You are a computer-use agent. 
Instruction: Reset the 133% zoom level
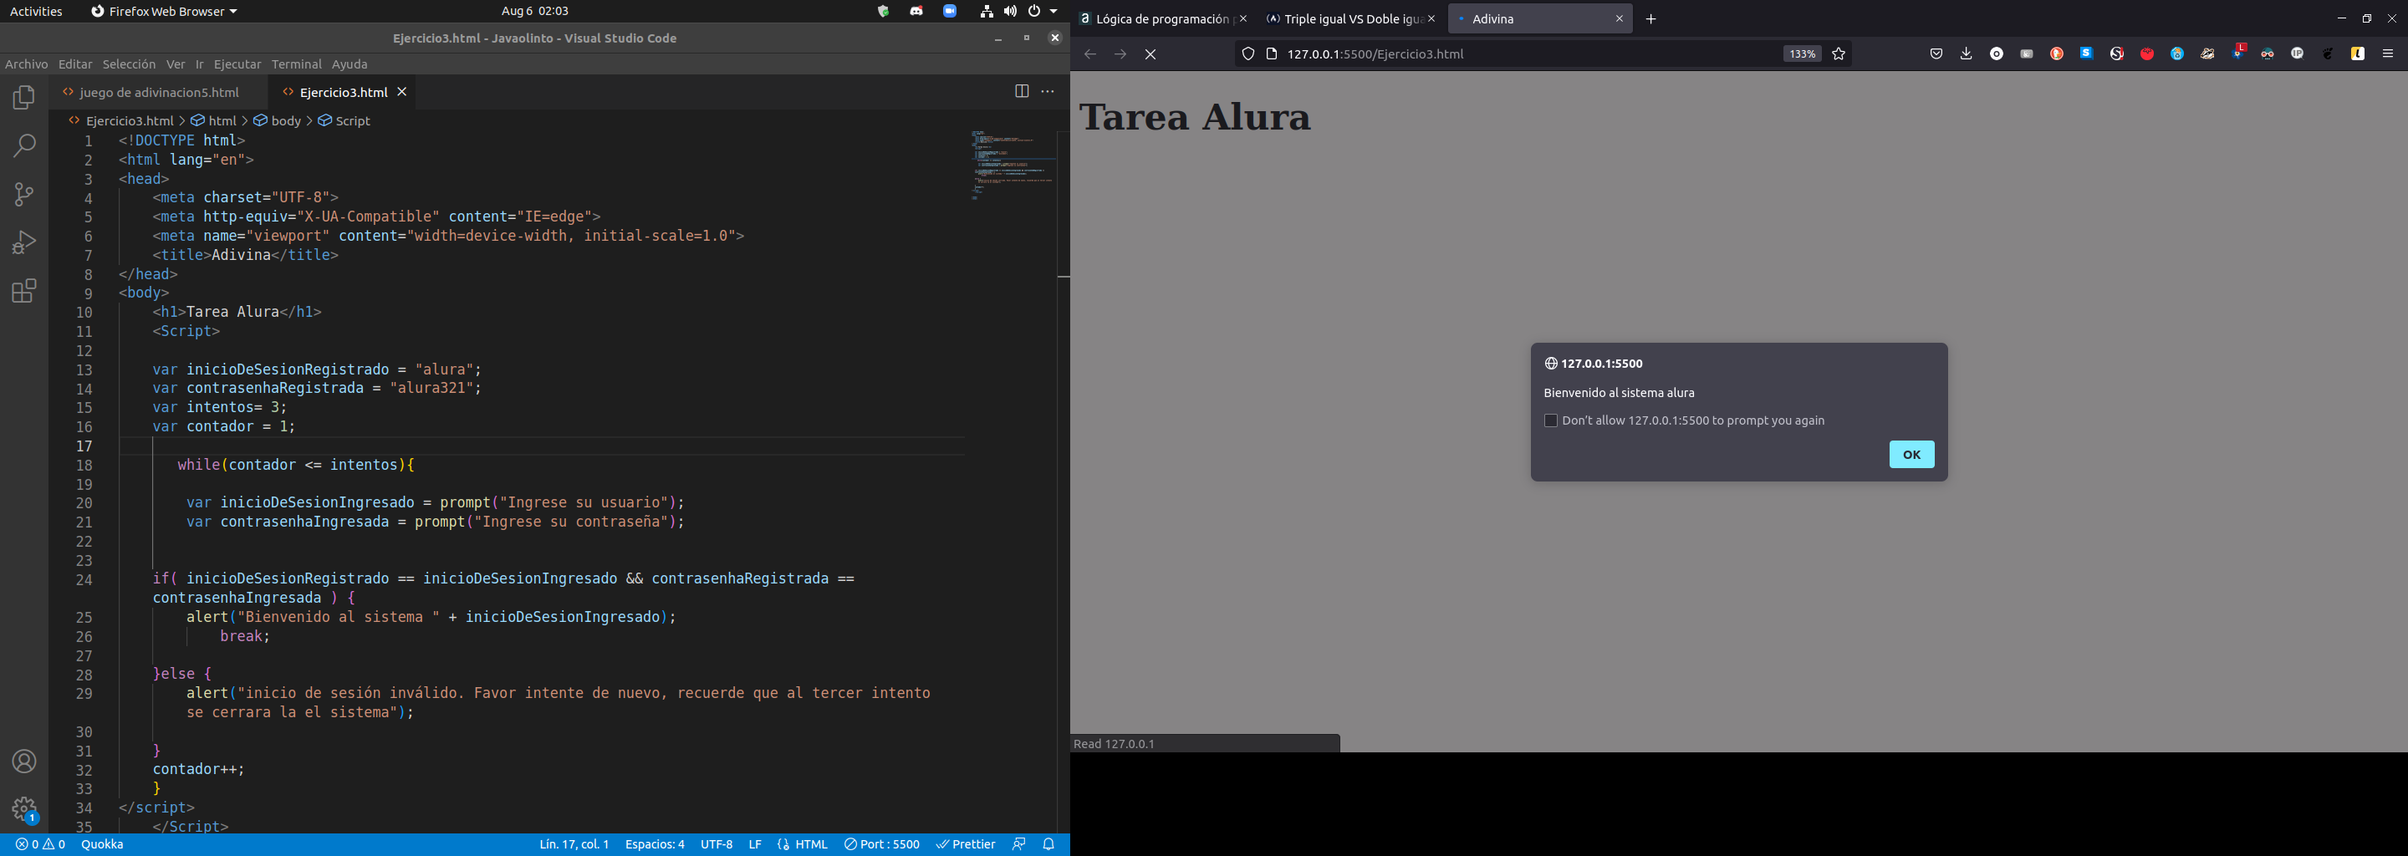point(1801,54)
